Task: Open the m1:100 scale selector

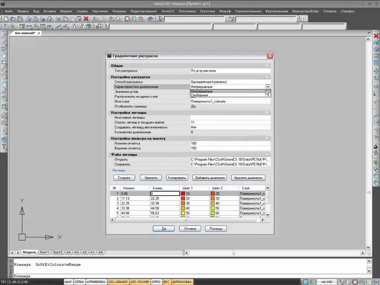Action: [327, 282]
